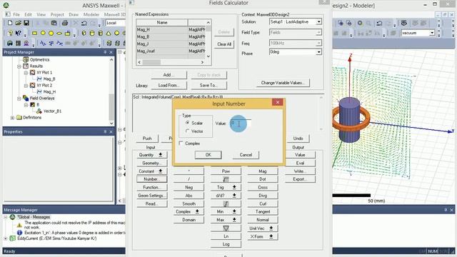This screenshot has width=457, height=257.
Task: Expand EddyCurrent messages node
Action: 6,238
